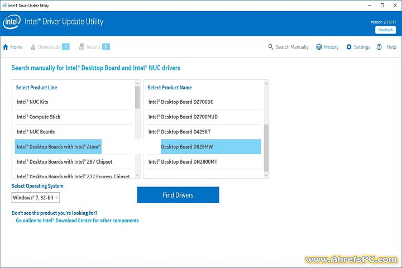This screenshot has width=402, height=268.
Task: Open the operating system dropdown
Action: (x=35, y=198)
